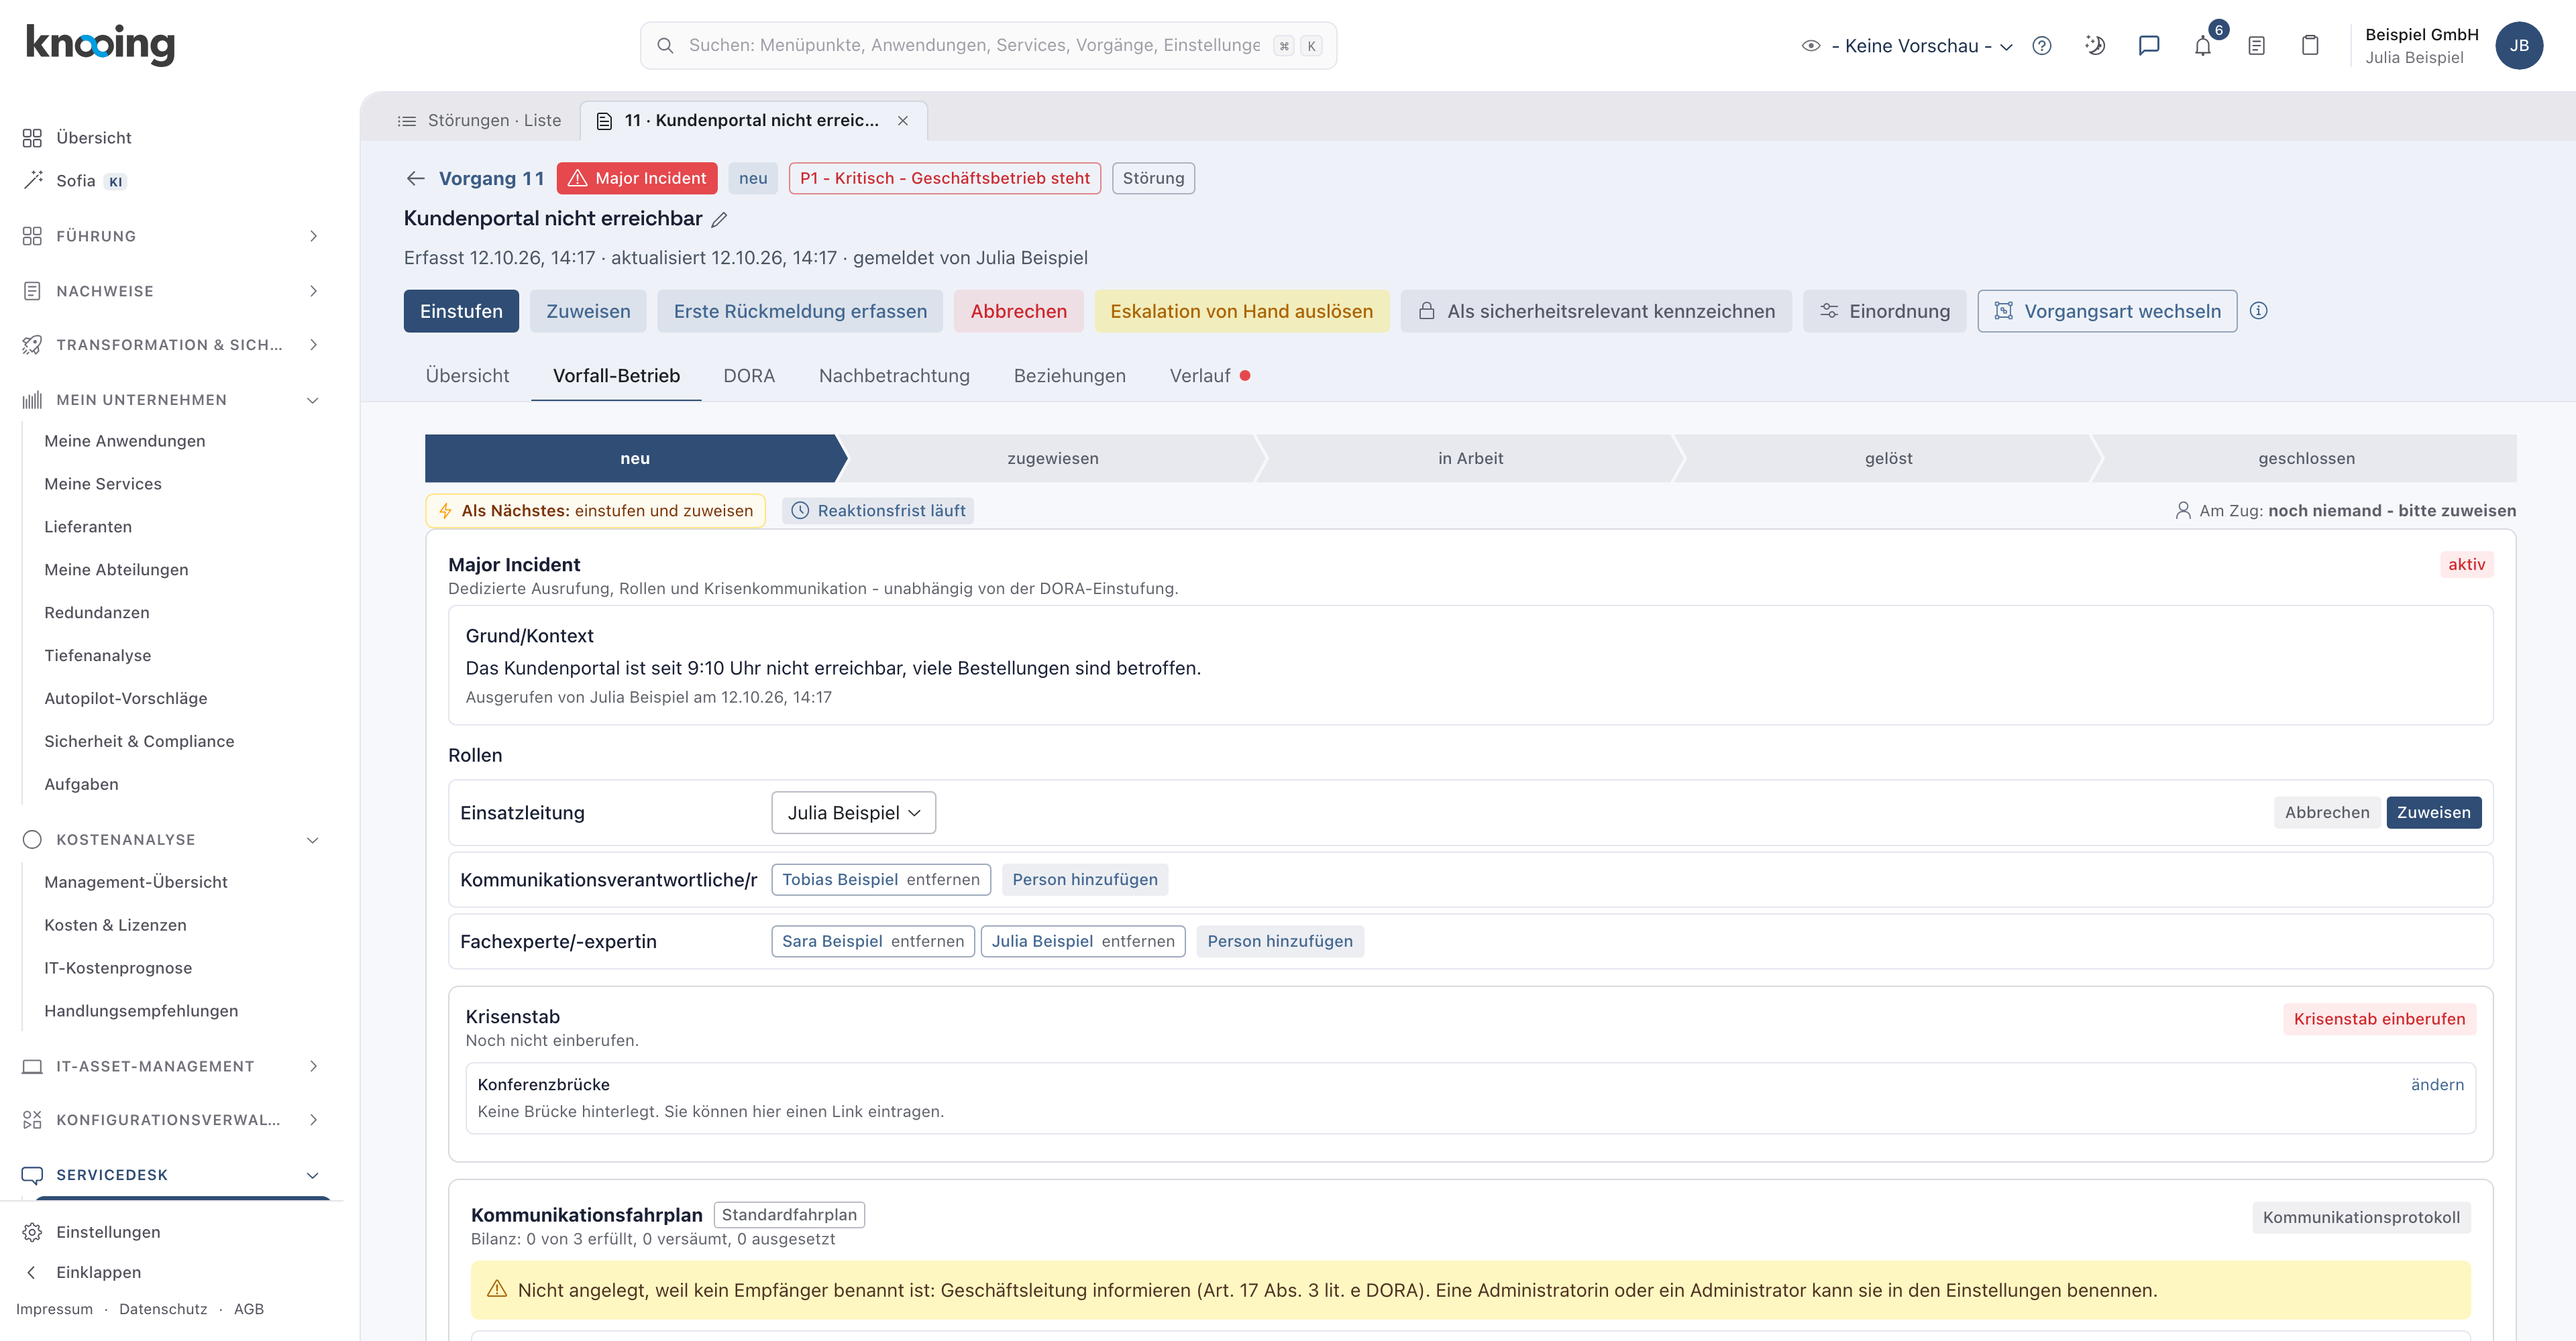Viewport: 2576px width, 1341px height.
Task: Open the chat messages icon
Action: point(2149,46)
